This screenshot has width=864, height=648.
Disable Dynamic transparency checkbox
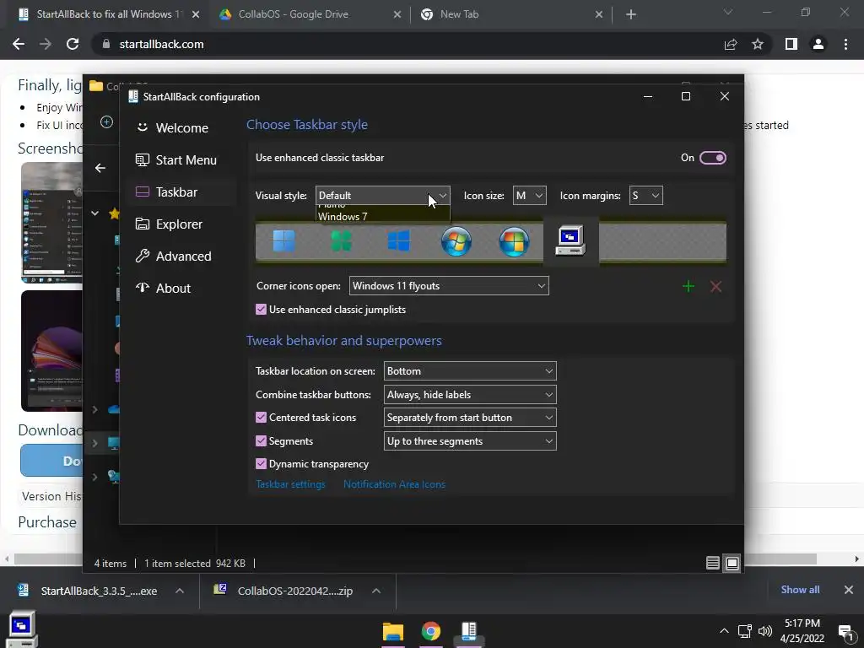(262, 464)
